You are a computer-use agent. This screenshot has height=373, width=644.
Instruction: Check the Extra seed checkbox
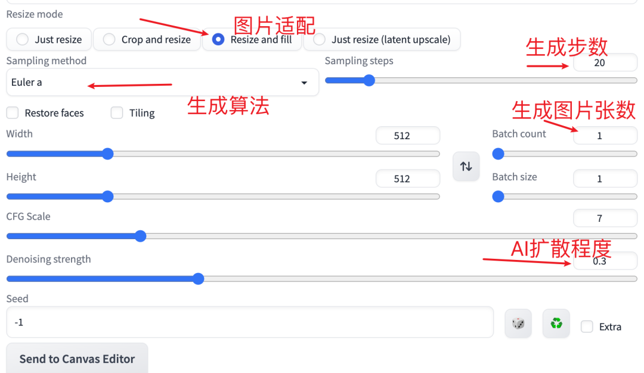point(587,327)
